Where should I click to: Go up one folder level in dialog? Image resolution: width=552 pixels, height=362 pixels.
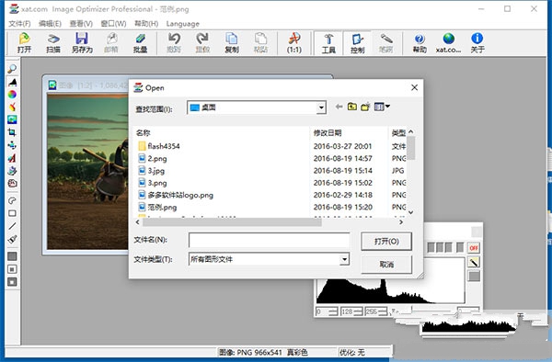pyautogui.click(x=352, y=107)
